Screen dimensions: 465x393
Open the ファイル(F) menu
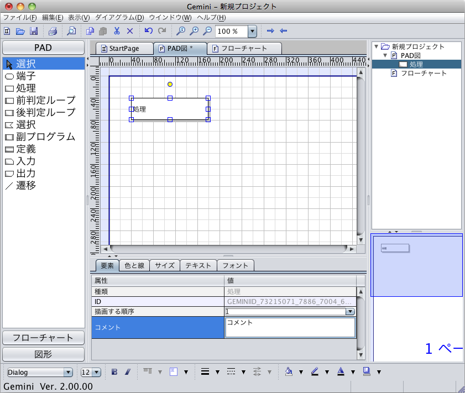(20, 18)
